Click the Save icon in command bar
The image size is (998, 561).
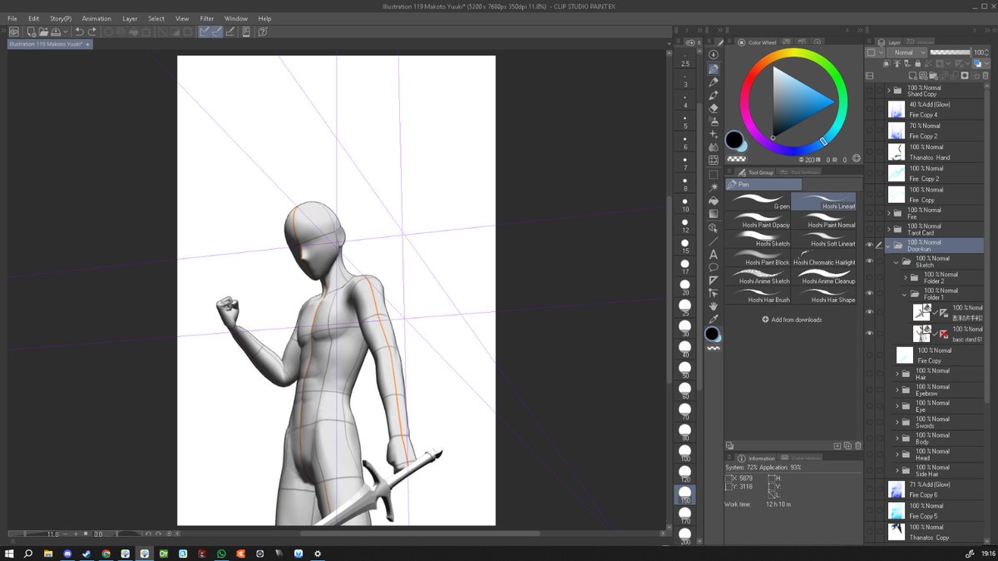pos(57,32)
